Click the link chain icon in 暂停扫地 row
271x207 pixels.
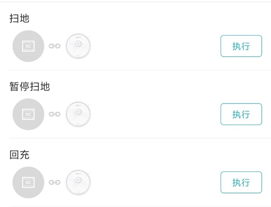pos(54,114)
